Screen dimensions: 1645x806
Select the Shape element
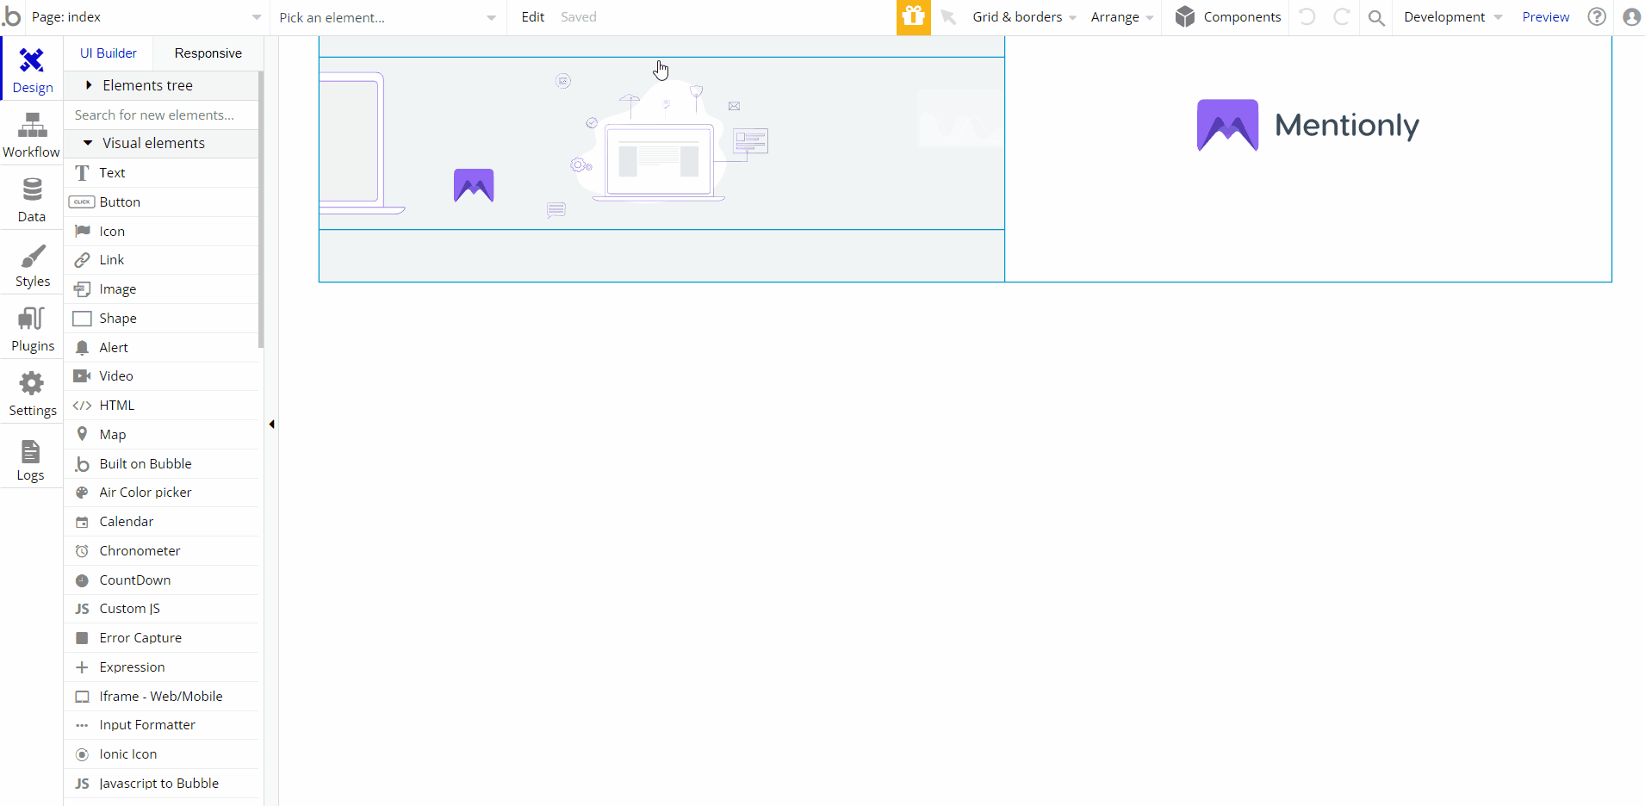[161, 319]
